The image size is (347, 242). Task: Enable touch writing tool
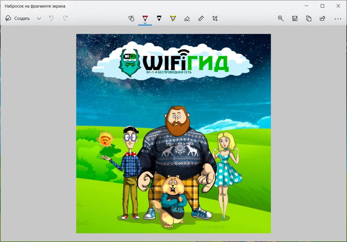tap(131, 18)
